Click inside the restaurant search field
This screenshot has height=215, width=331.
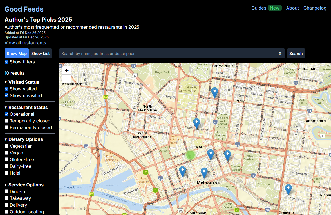click(169, 53)
